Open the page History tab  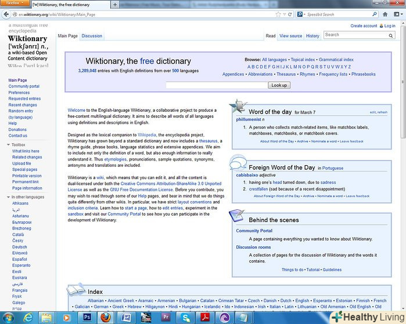pyautogui.click(x=312, y=36)
